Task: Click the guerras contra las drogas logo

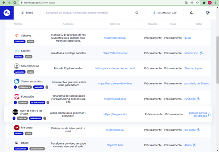Action: pos(15,112)
